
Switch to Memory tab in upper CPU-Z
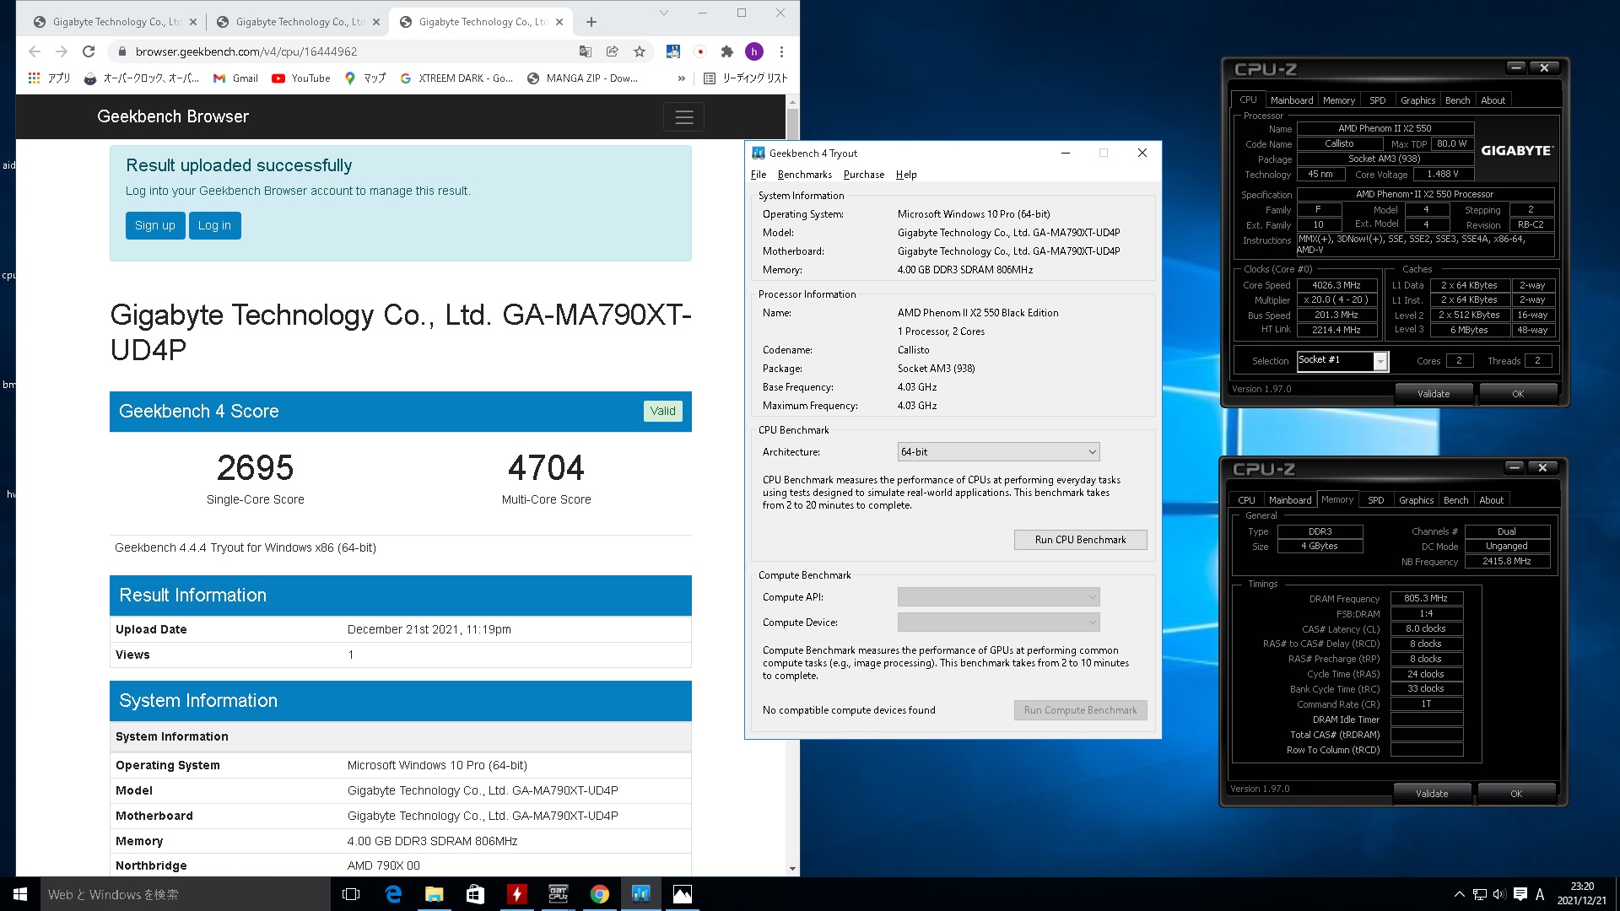tap(1339, 100)
